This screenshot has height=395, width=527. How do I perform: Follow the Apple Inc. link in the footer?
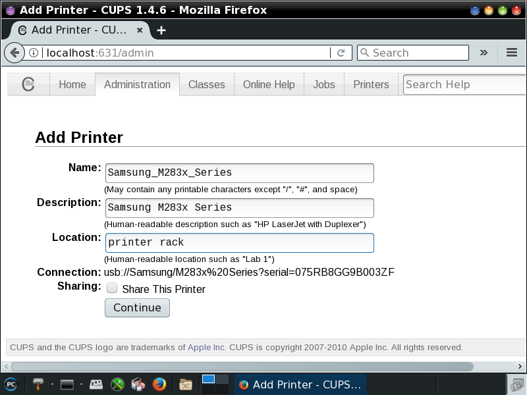pyautogui.click(x=206, y=347)
